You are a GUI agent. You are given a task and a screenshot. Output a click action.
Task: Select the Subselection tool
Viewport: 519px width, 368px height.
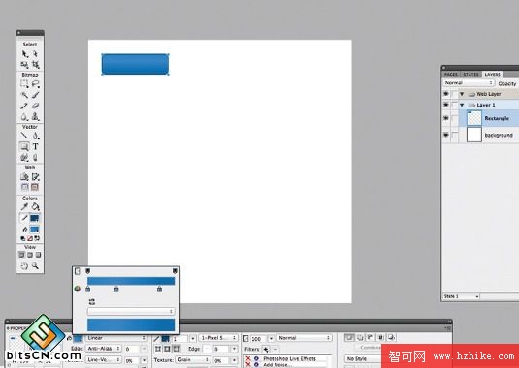35,54
